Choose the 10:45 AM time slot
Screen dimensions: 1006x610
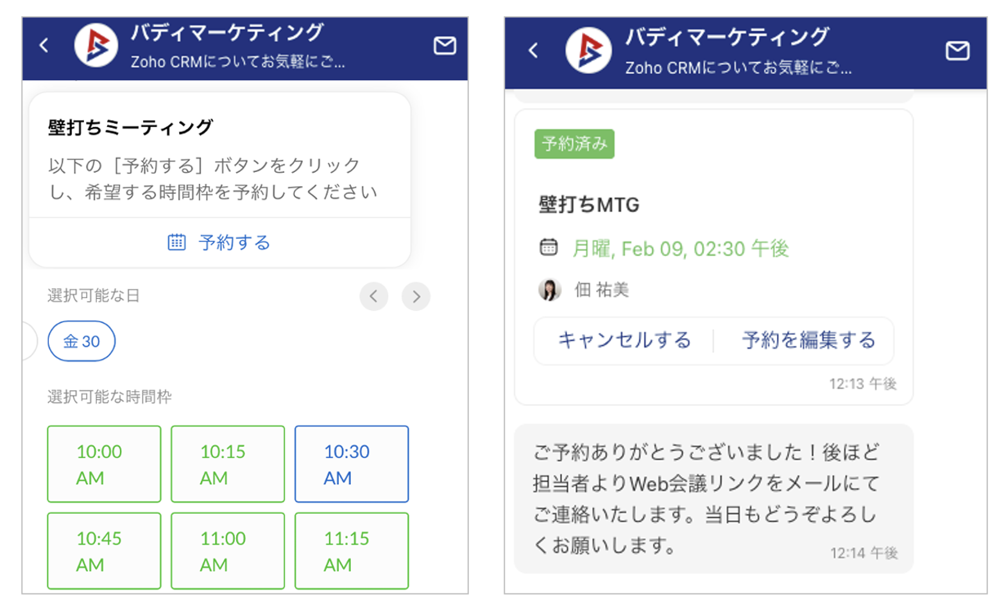click(104, 550)
